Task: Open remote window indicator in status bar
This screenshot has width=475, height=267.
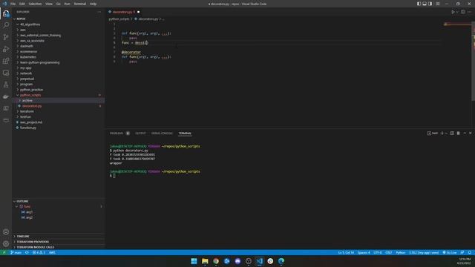Action: coord(4,252)
